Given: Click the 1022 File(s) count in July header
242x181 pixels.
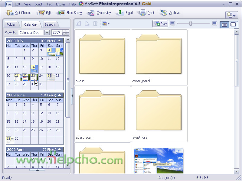Looking at the screenshot, I should [48, 41].
